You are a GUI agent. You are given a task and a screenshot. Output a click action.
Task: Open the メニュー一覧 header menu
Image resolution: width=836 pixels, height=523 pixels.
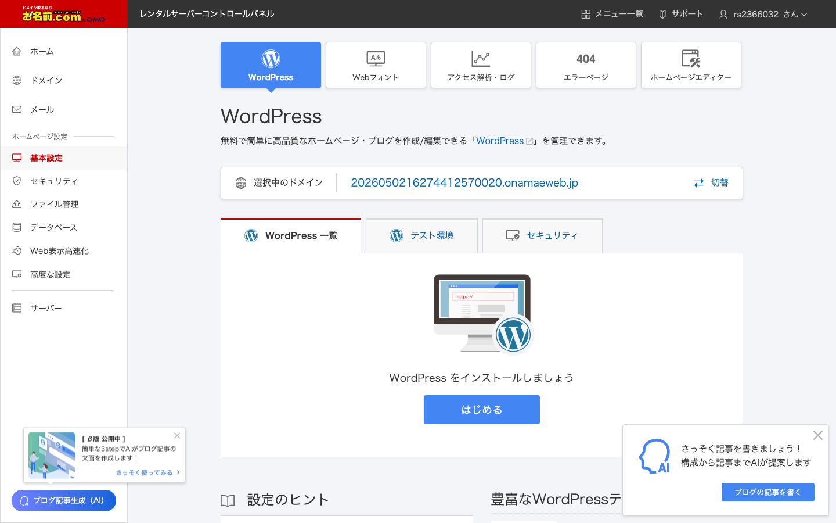pyautogui.click(x=612, y=14)
